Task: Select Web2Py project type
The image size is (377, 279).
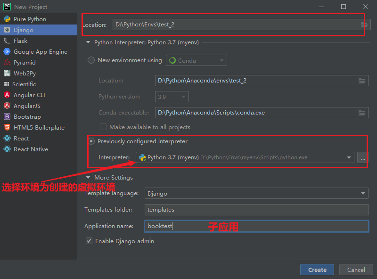Action: 39,73
